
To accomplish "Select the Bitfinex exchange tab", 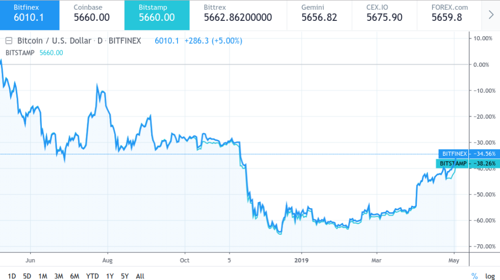I will coord(30,15).
